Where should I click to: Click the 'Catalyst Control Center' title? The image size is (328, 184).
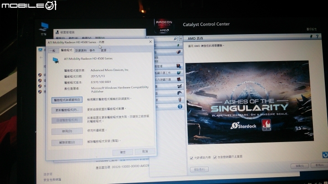pyautogui.click(x=206, y=24)
